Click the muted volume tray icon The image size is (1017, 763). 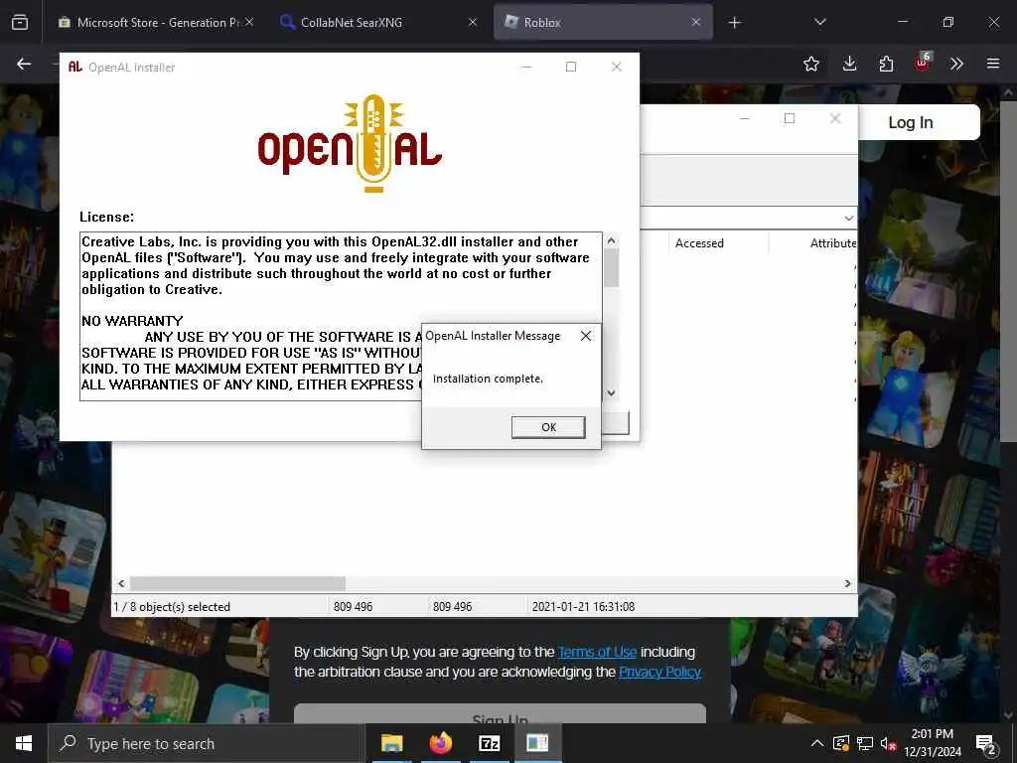(x=888, y=743)
